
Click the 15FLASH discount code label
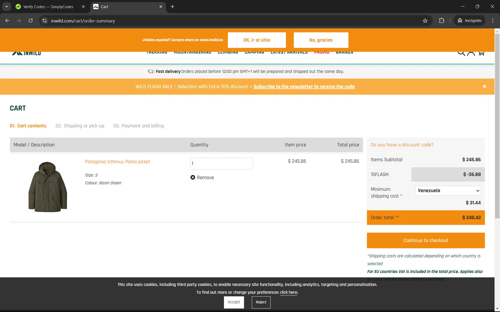tap(380, 174)
